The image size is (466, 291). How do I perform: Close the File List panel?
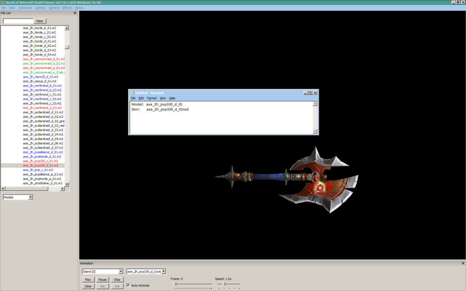coord(75,13)
